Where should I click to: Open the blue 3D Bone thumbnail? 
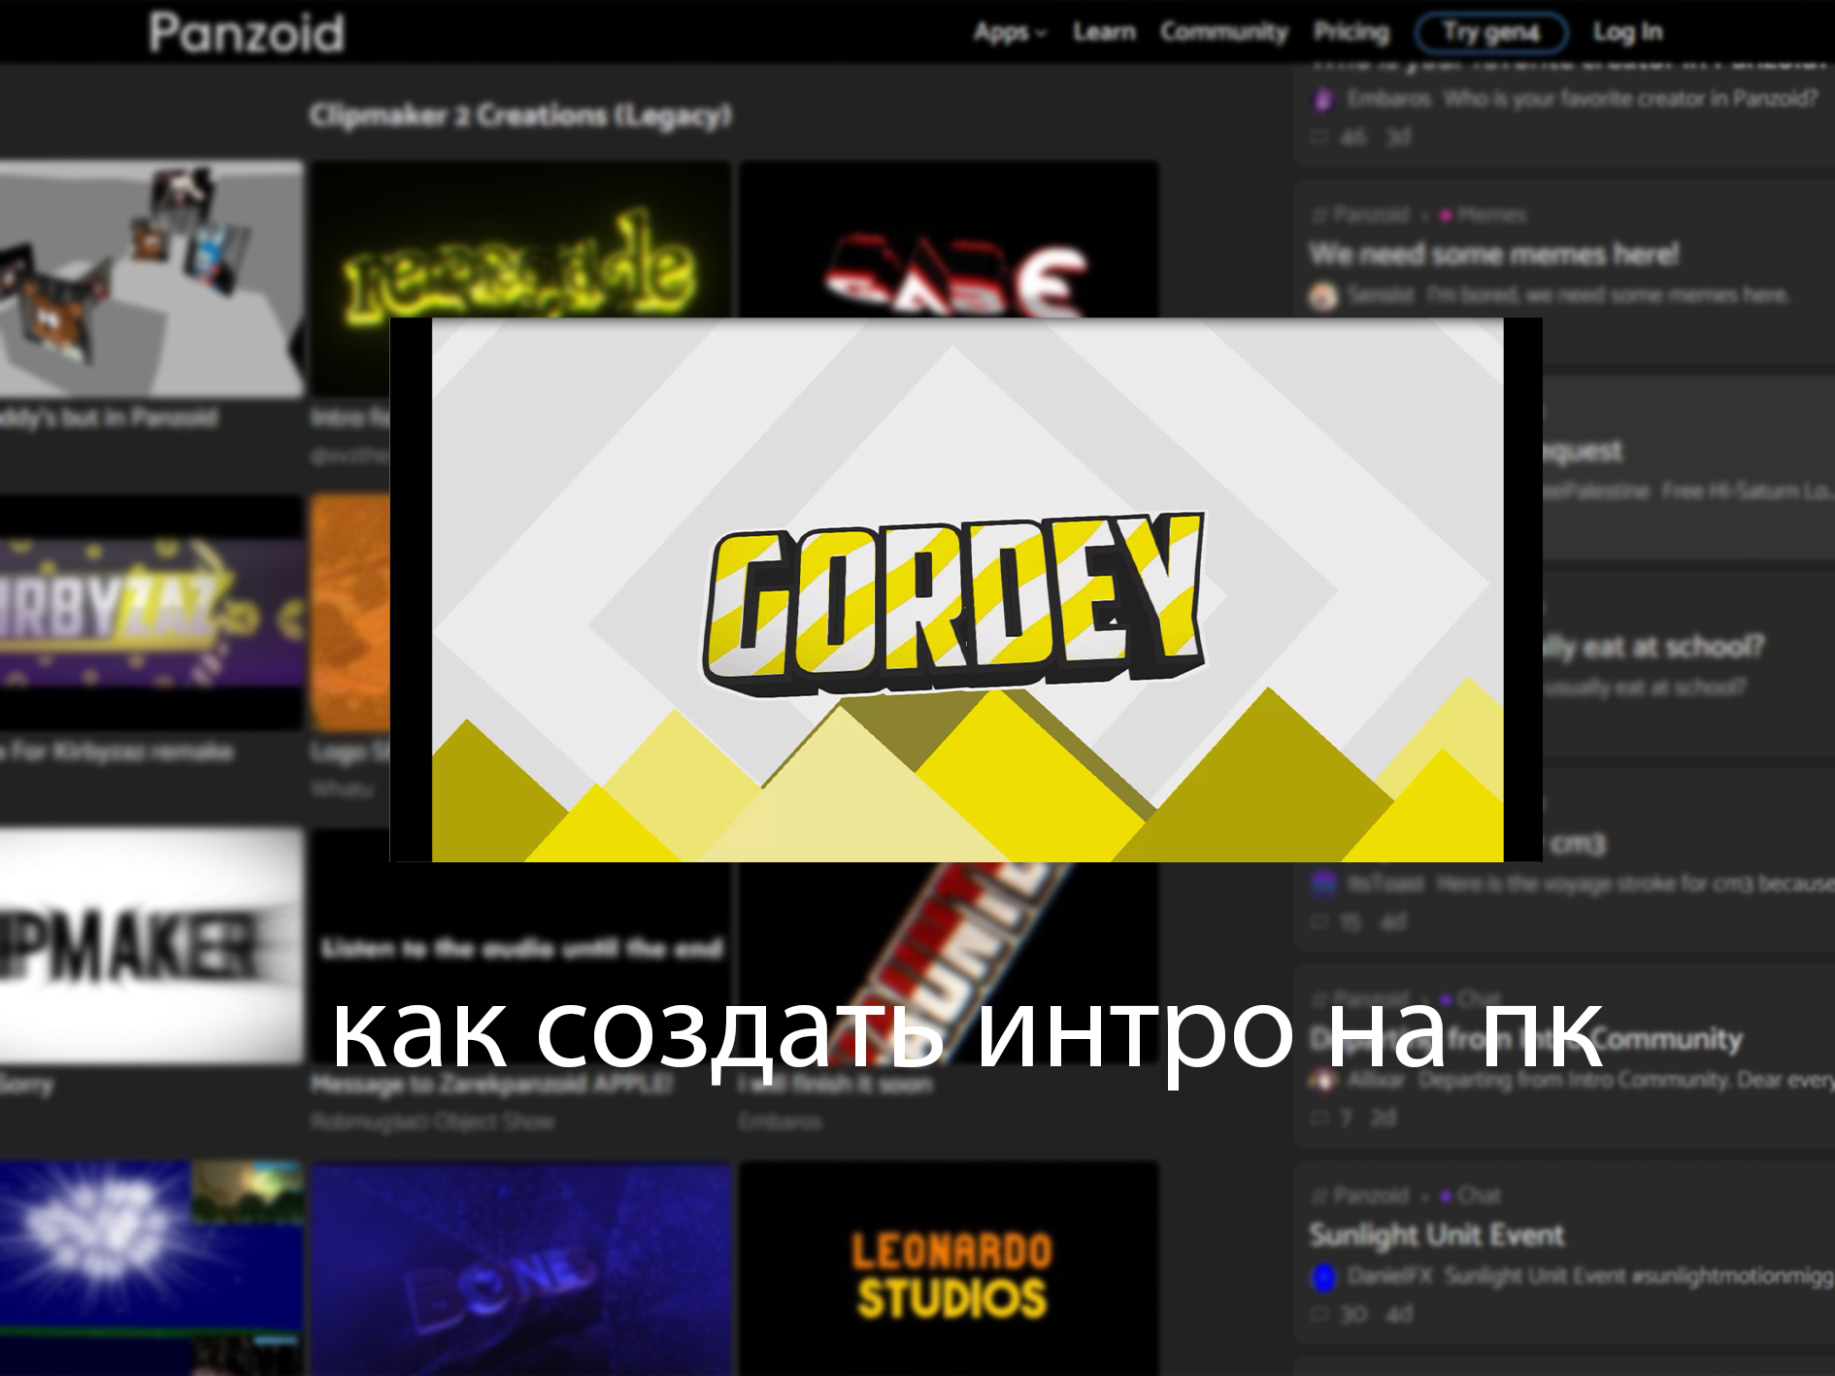tap(520, 1268)
